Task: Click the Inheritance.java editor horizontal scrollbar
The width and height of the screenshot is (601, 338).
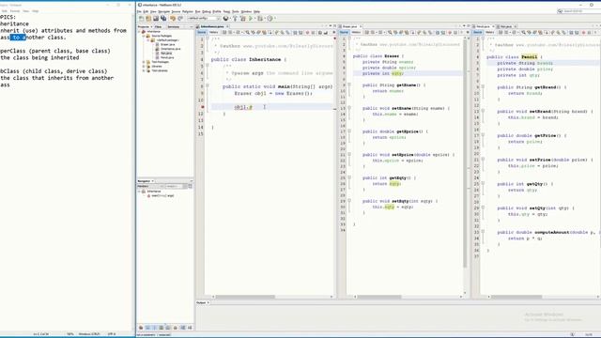Action: click(272, 297)
